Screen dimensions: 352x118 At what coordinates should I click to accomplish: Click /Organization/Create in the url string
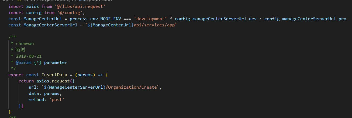click(131, 87)
